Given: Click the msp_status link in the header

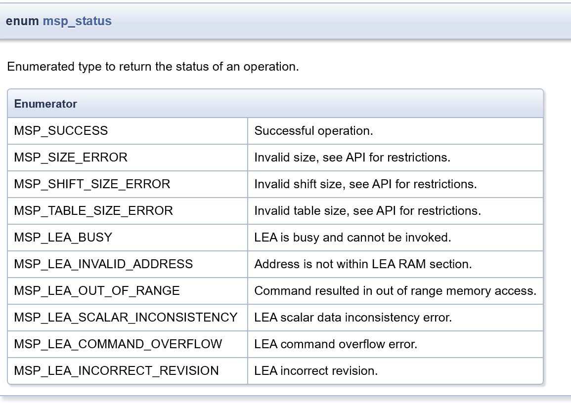Looking at the screenshot, I should [77, 21].
